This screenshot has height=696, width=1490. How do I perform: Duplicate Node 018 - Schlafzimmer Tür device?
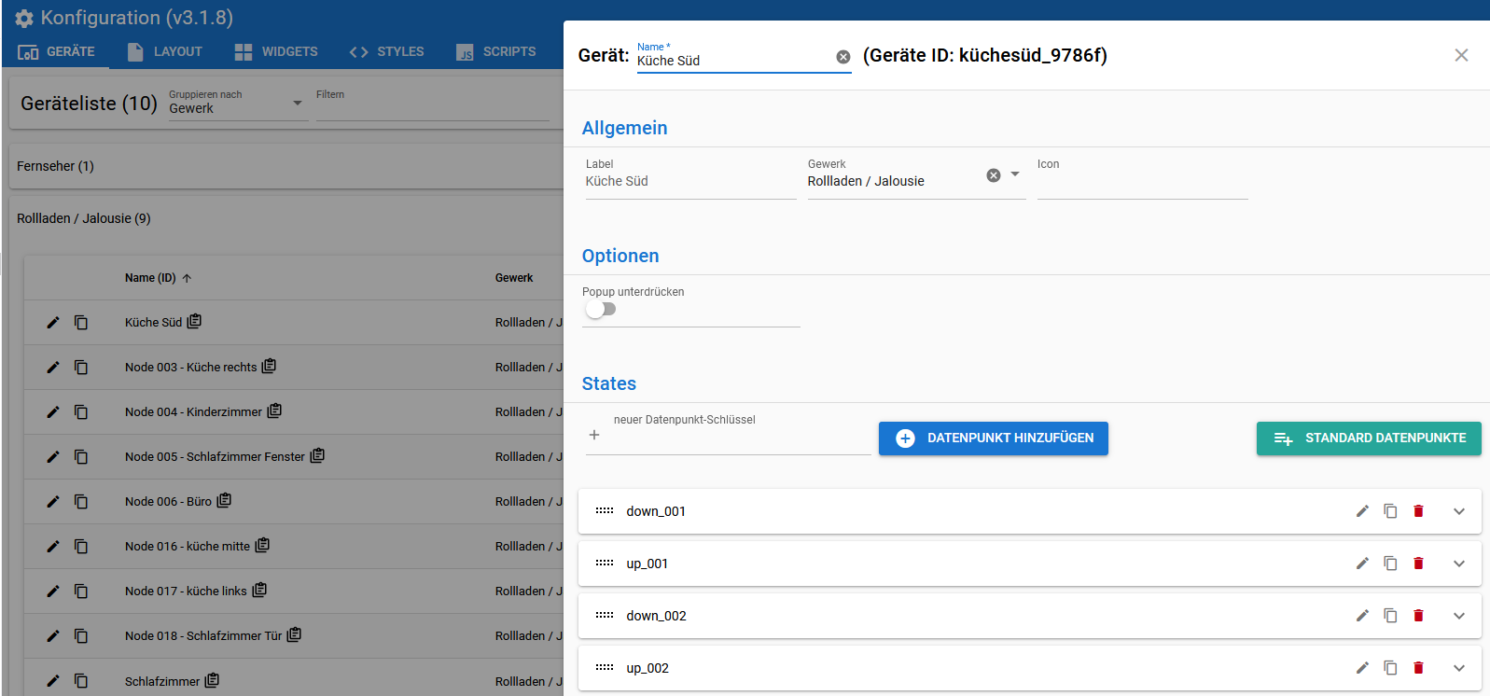(x=81, y=636)
